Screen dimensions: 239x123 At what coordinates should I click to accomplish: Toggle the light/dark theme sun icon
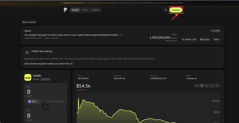[x=166, y=10]
